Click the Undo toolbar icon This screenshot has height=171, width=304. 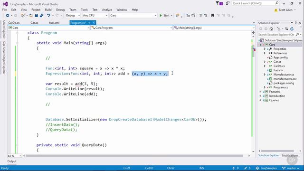tap(48, 16)
